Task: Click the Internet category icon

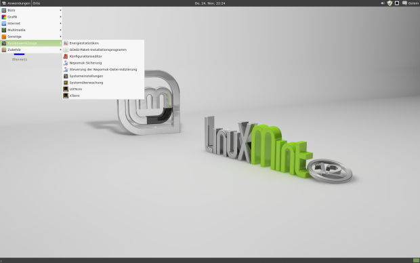Action: 4,23
